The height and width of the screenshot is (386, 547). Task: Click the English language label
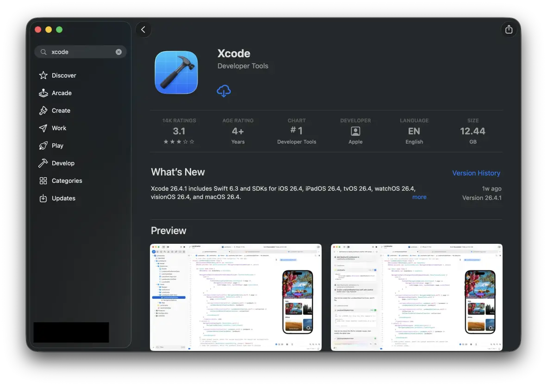[414, 142]
